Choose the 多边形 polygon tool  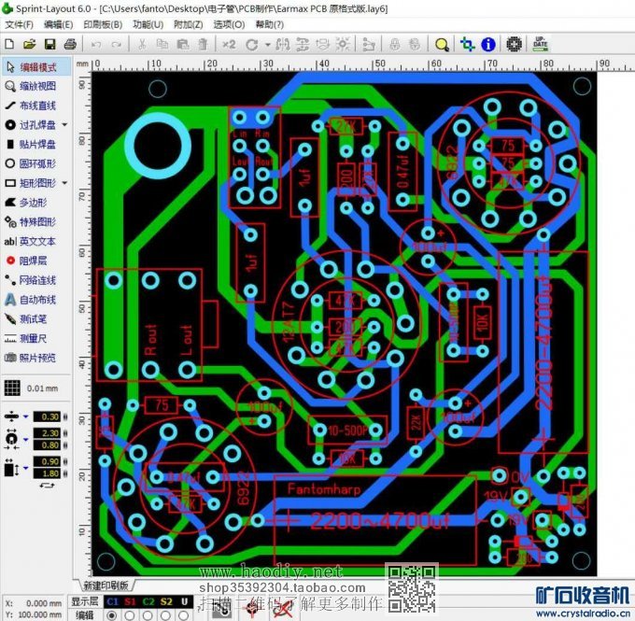click(x=33, y=202)
